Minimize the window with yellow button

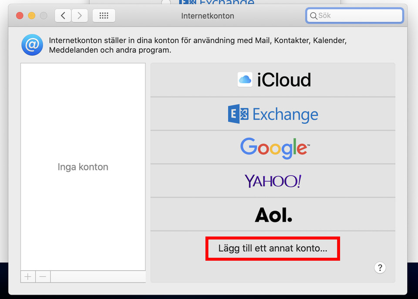click(x=32, y=16)
